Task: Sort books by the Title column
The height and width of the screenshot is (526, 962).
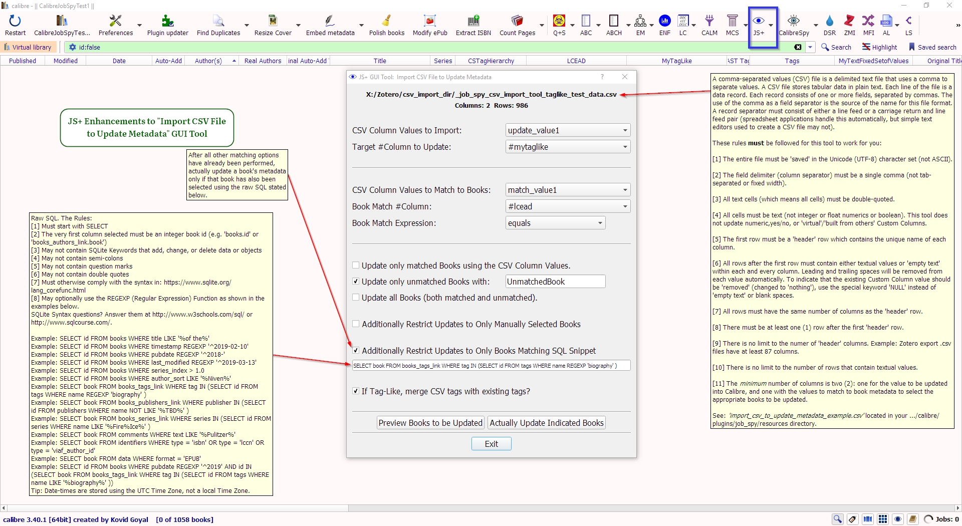Action: coord(380,61)
